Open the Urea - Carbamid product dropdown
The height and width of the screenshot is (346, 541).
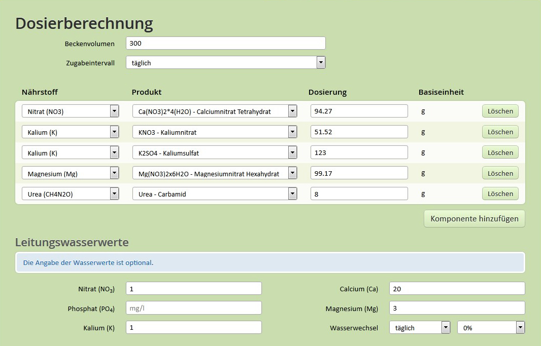[x=215, y=194]
